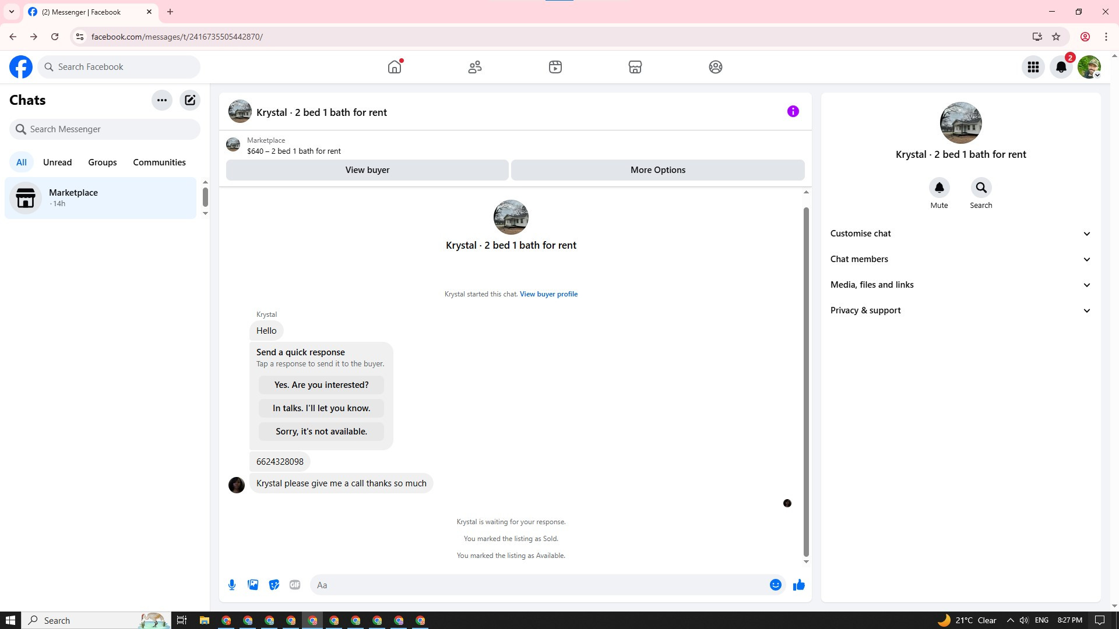The width and height of the screenshot is (1119, 629).
Task: Click the View buyer button
Action: click(x=367, y=170)
